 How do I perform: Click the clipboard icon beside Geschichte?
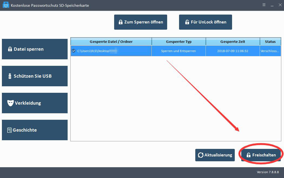[x=9, y=130]
